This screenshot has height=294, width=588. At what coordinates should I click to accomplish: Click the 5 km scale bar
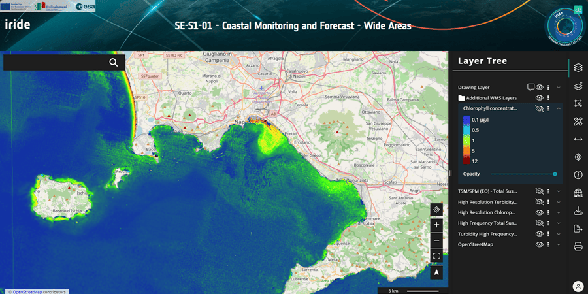click(x=412, y=291)
